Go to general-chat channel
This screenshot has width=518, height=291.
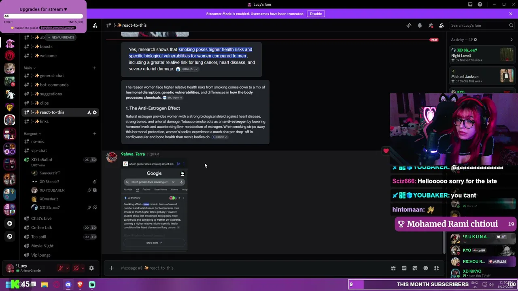coord(60,76)
